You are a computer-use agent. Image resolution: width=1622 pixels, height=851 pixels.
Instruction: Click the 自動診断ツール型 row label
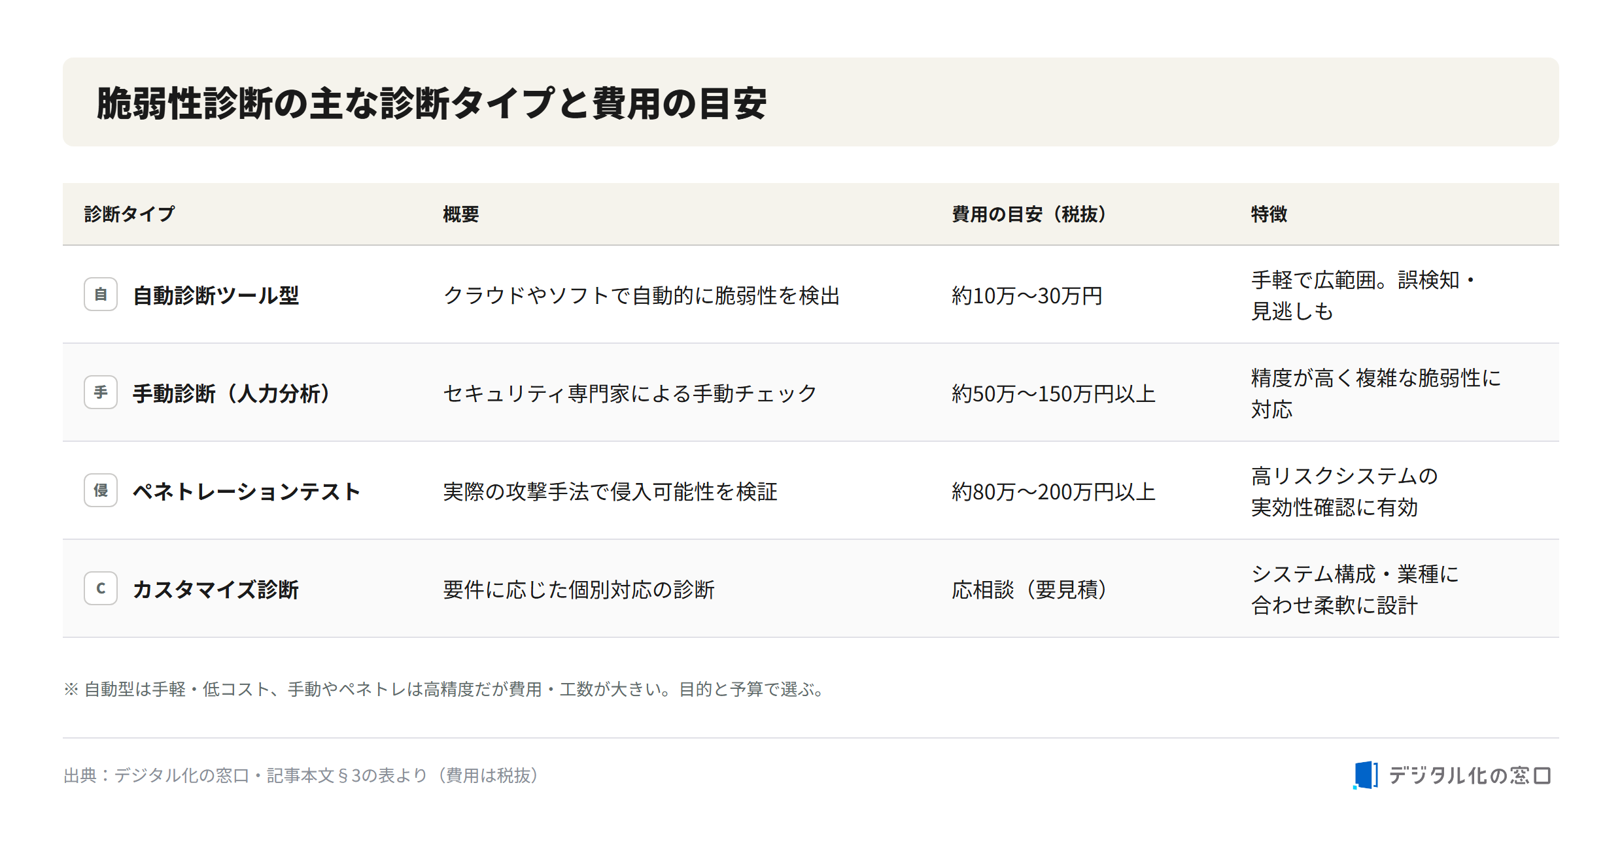click(216, 295)
